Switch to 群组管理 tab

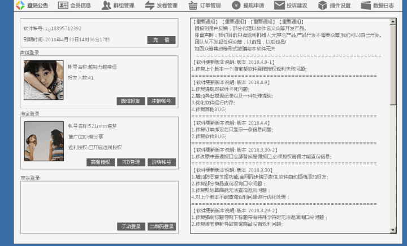(x=124, y=6)
